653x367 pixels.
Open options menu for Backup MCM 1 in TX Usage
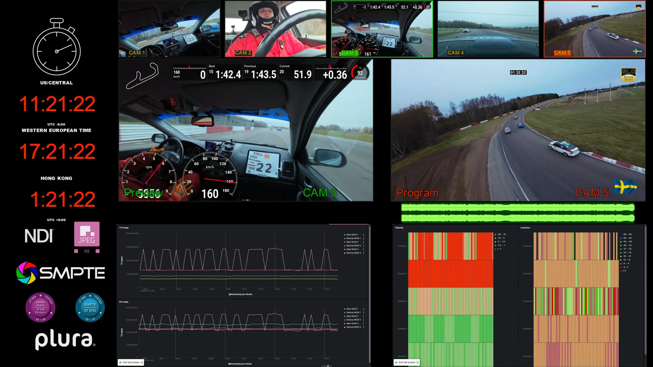pos(364,238)
